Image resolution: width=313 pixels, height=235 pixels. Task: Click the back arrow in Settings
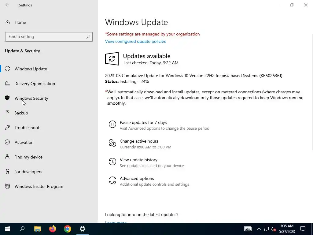click(x=7, y=5)
